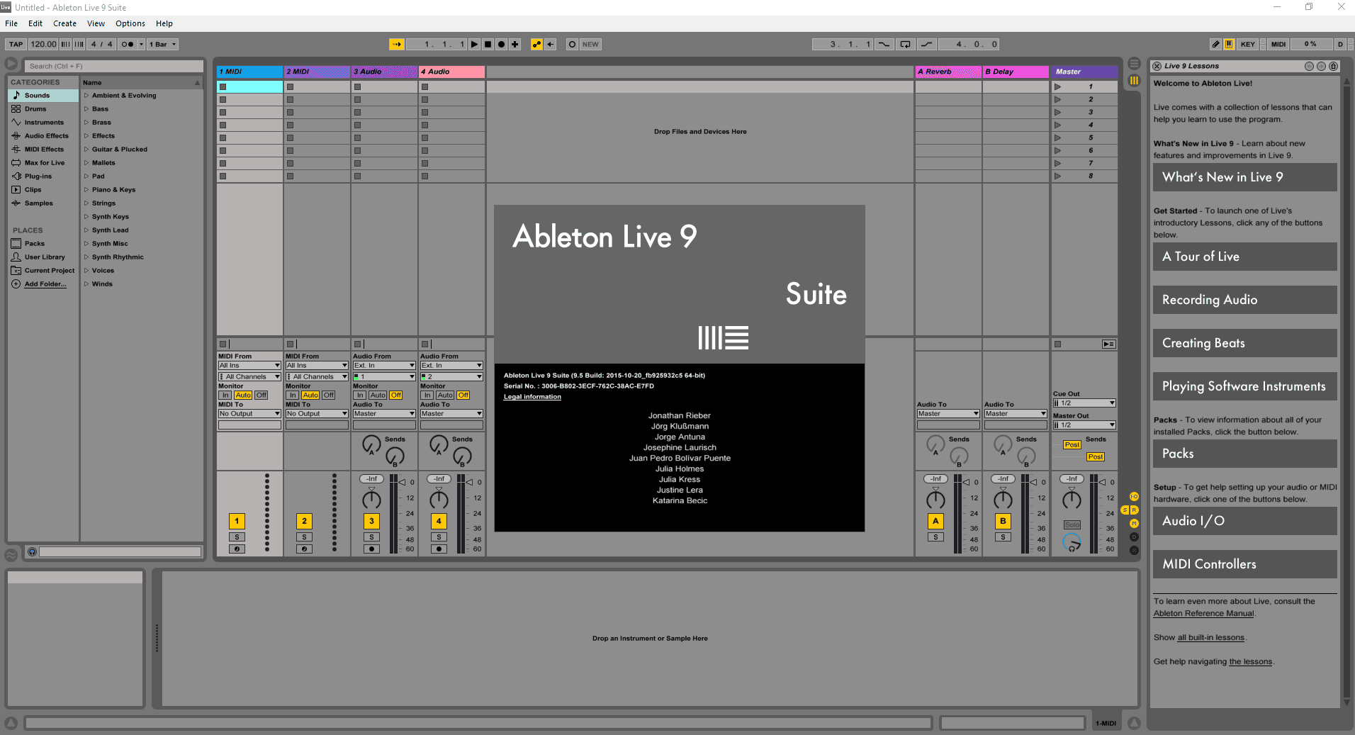Screen dimensions: 1355x735
Task: Select Max for Live category
Action: [x=43, y=163]
